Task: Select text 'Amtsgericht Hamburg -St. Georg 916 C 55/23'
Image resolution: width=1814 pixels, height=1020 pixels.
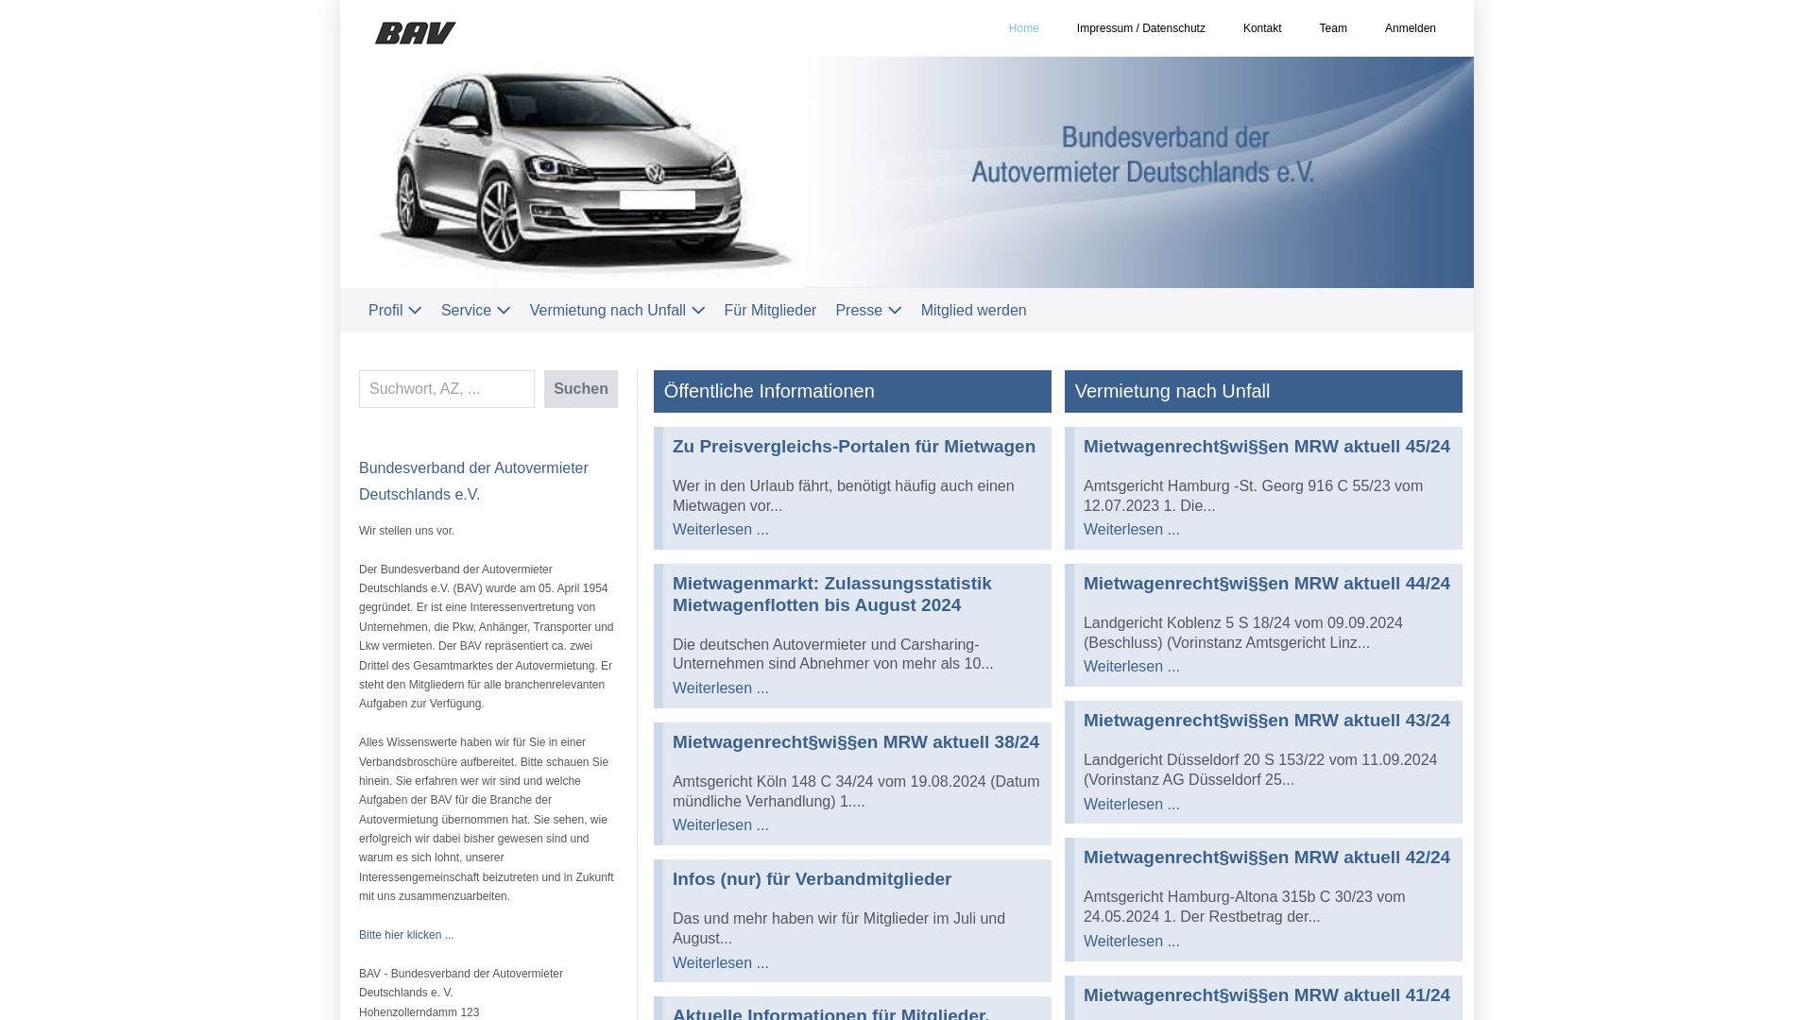Action: (1235, 486)
